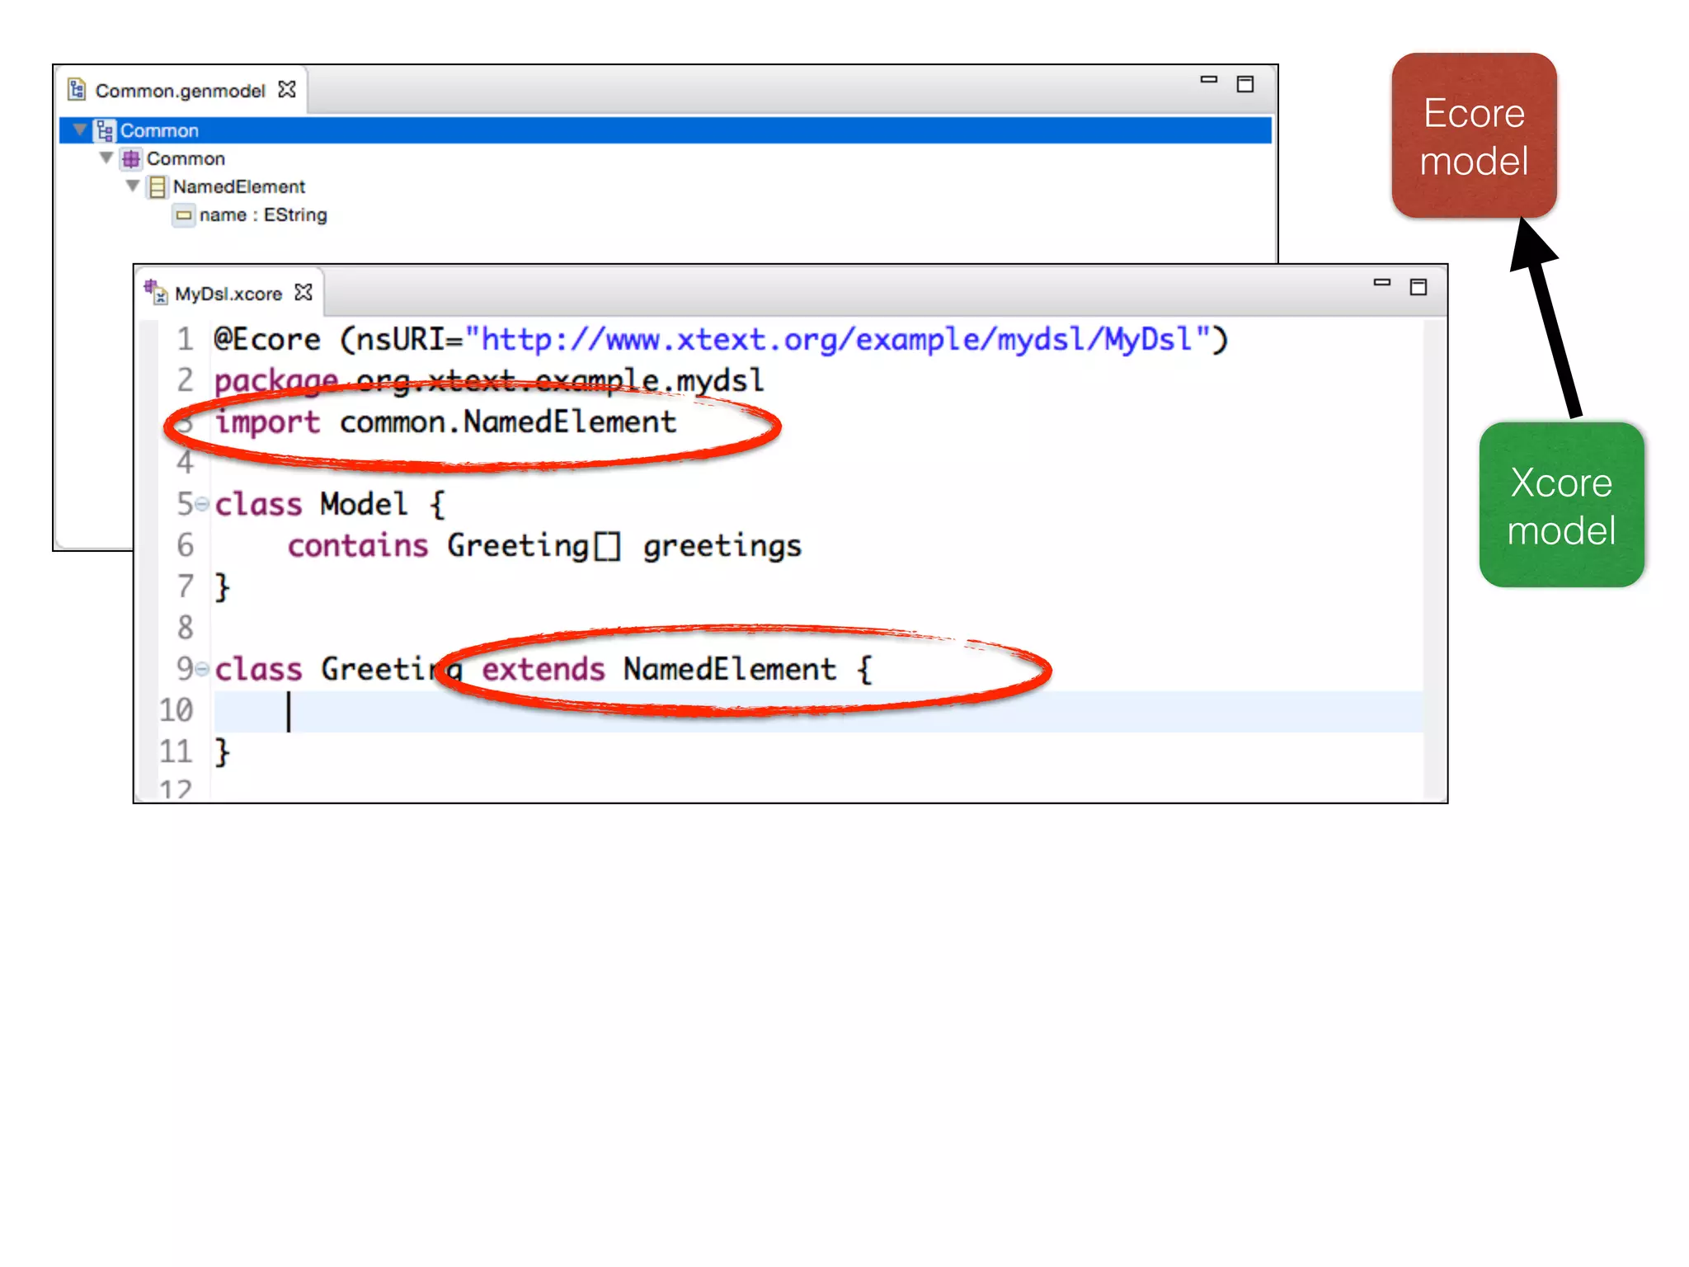
Task: Minimize the MyDsl.xcore editor pane
Action: (1381, 284)
